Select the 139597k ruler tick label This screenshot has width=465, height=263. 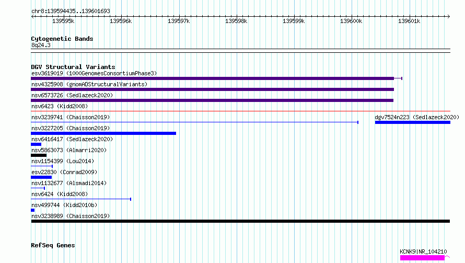click(179, 21)
